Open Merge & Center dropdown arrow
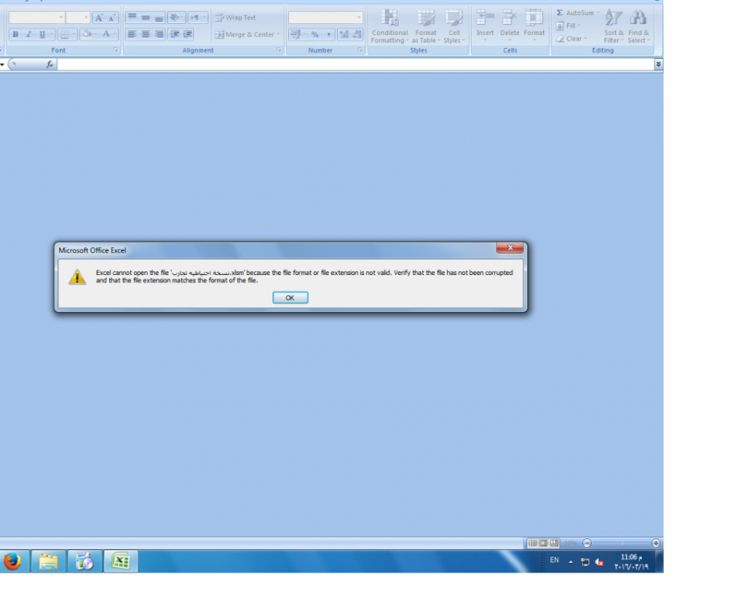 tap(278, 34)
